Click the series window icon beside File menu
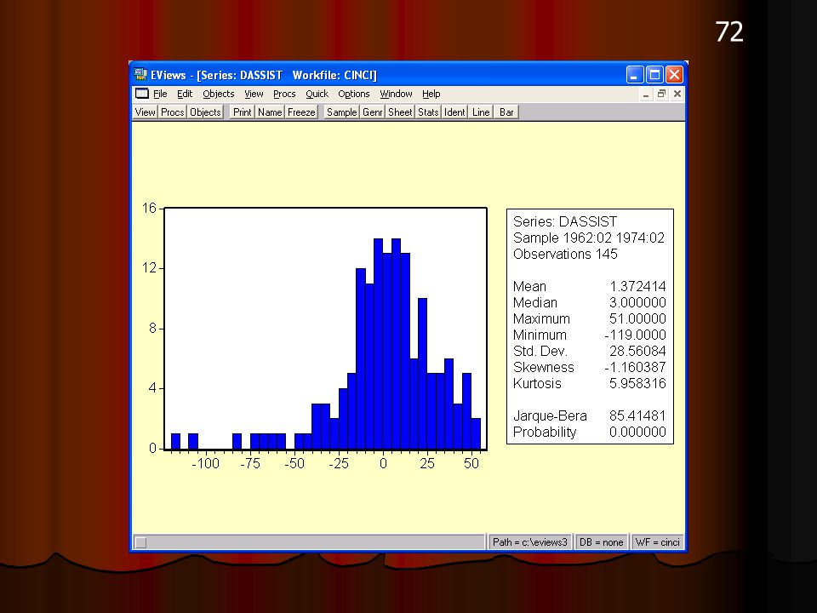817x613 pixels. coord(142,94)
